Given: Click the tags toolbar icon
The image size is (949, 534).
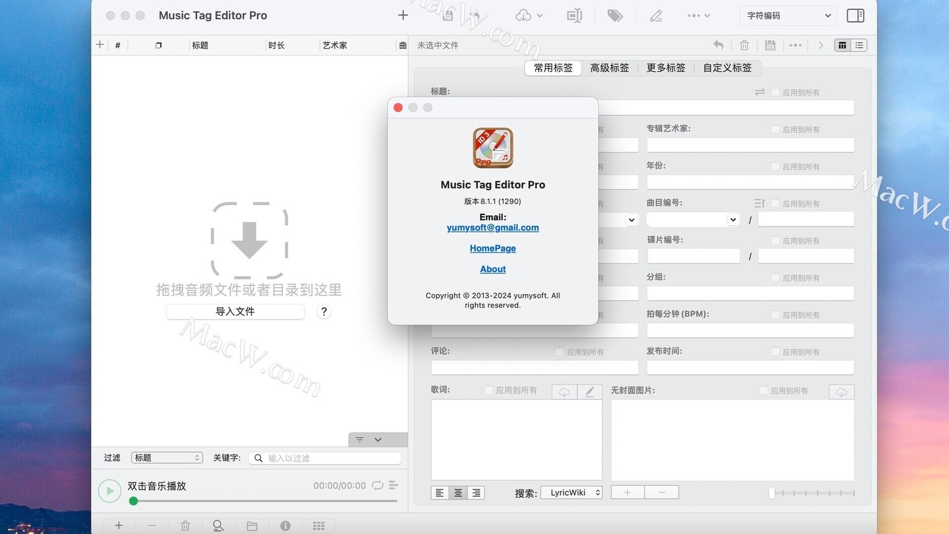Looking at the screenshot, I should pyautogui.click(x=615, y=15).
